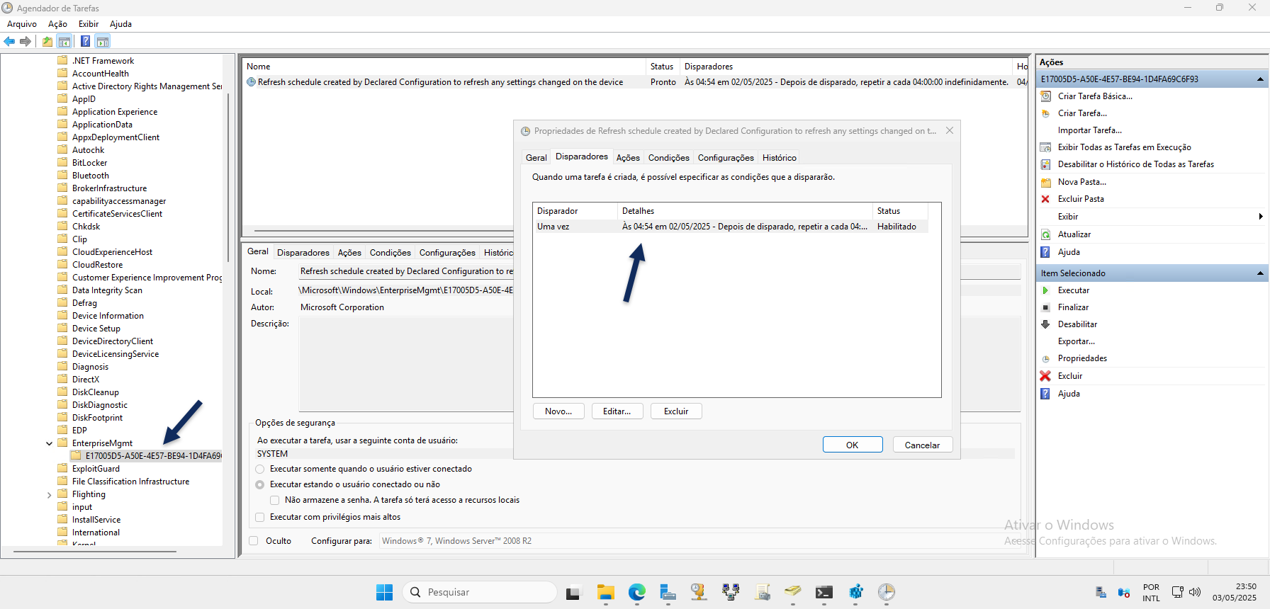Screen dimensions: 1270x609
Task: Select the DiskCleanup folder in the tree
Action: pos(96,392)
